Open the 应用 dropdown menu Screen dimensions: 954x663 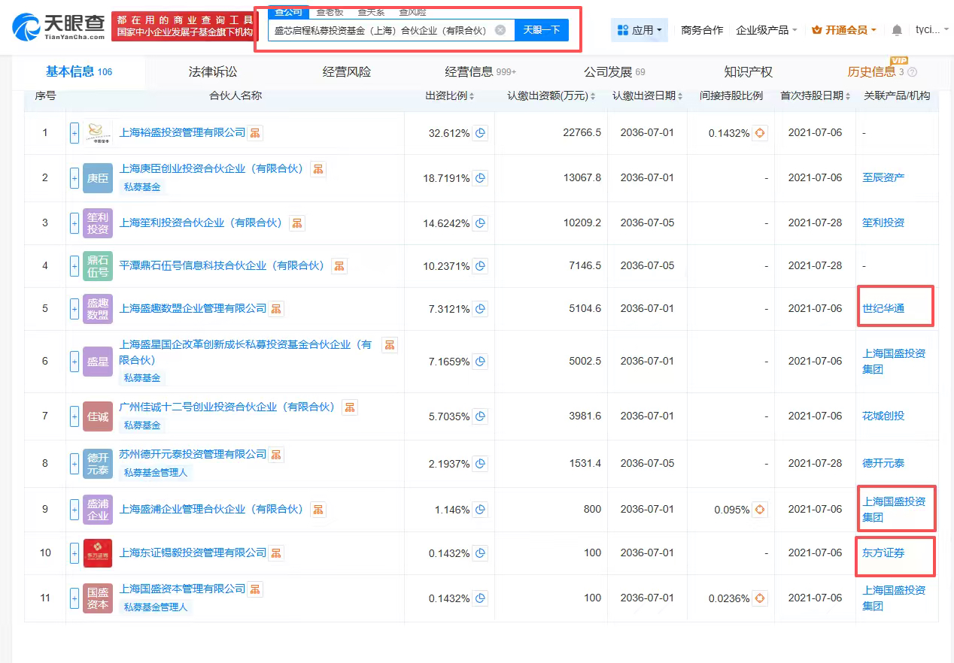[x=639, y=30]
